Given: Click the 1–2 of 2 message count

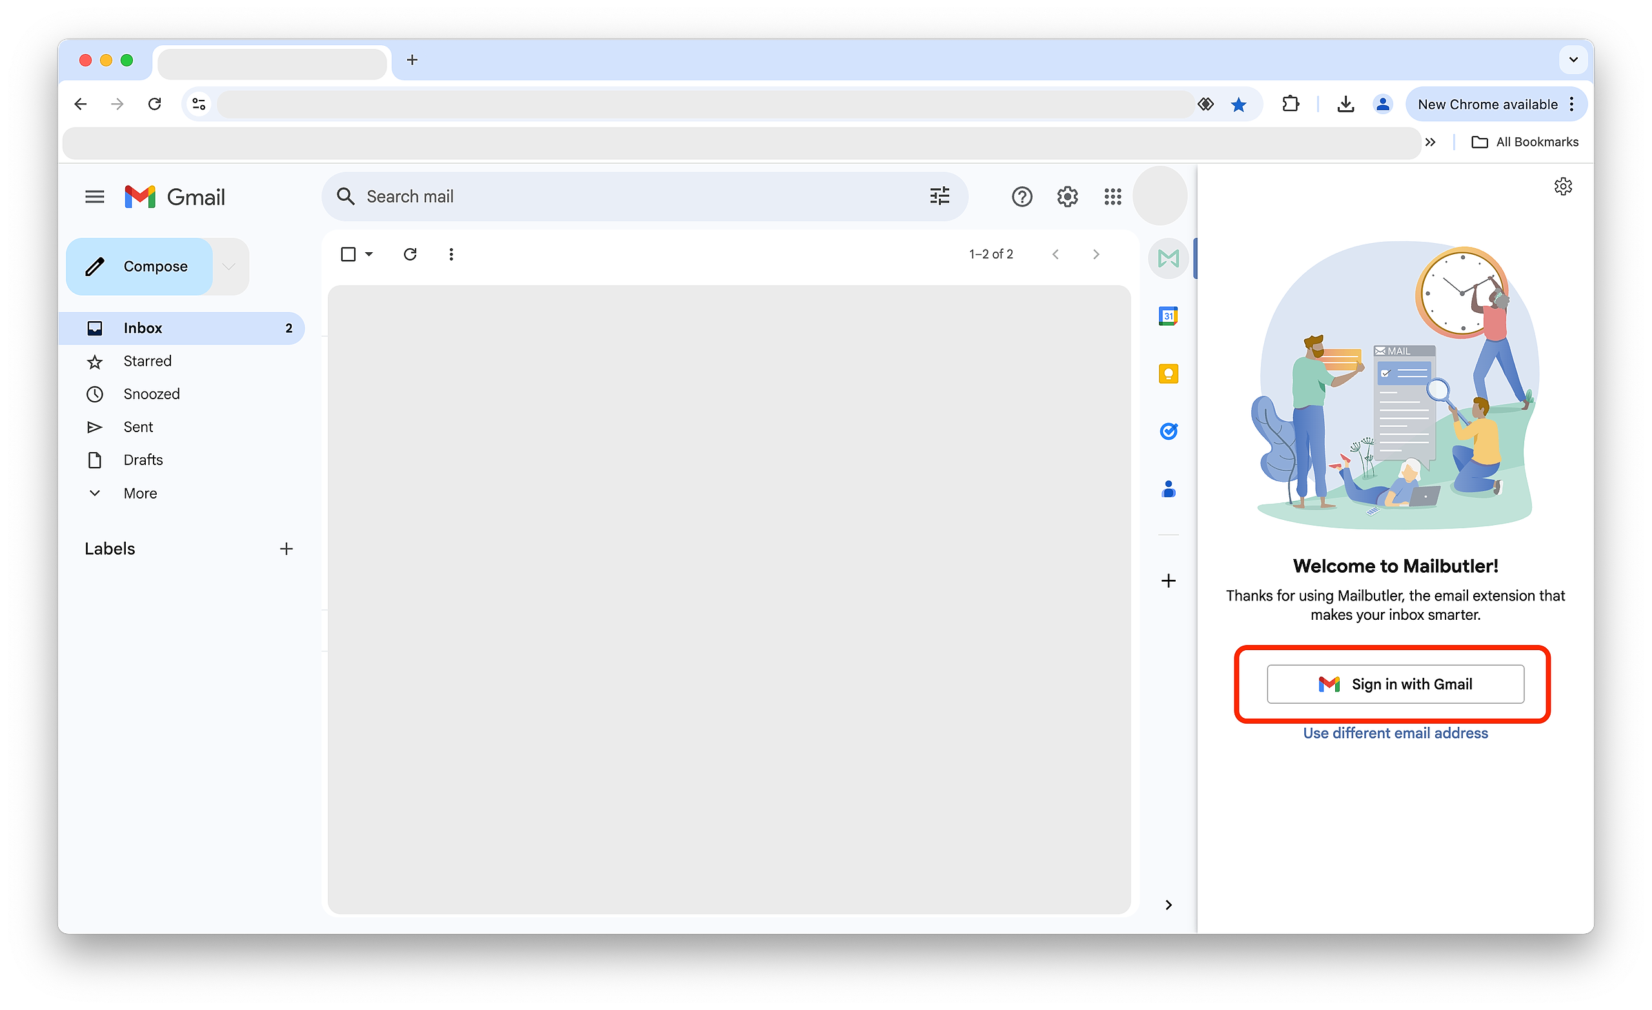Looking at the screenshot, I should tap(991, 254).
